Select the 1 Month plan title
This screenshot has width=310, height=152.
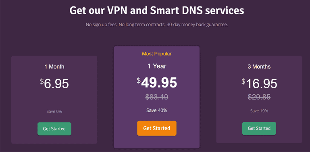(54, 67)
